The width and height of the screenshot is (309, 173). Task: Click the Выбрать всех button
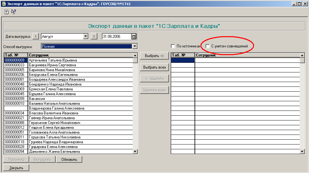pos(154,67)
